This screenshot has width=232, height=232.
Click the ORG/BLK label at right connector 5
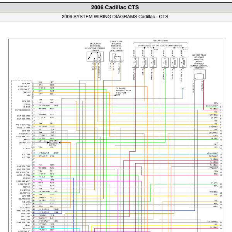click(x=214, y=115)
